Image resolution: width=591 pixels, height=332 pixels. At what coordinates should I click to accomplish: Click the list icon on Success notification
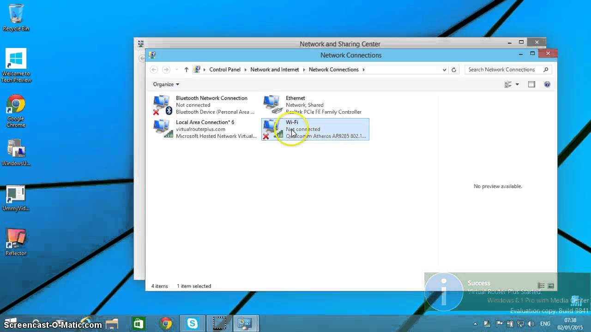point(541,286)
